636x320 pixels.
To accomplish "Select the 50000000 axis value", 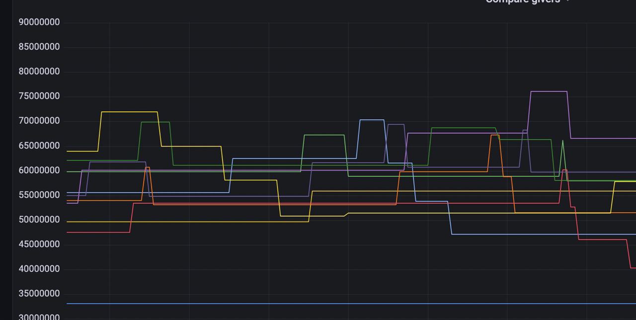I will tap(39, 220).
